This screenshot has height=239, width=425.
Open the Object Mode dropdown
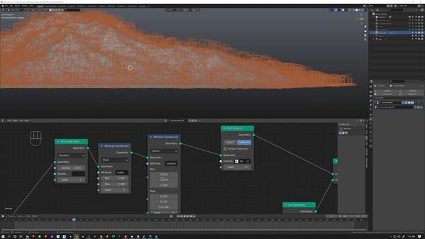pos(15,10)
